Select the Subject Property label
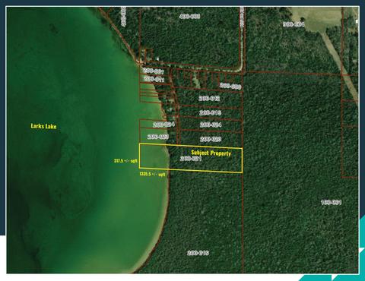 [211, 153]
